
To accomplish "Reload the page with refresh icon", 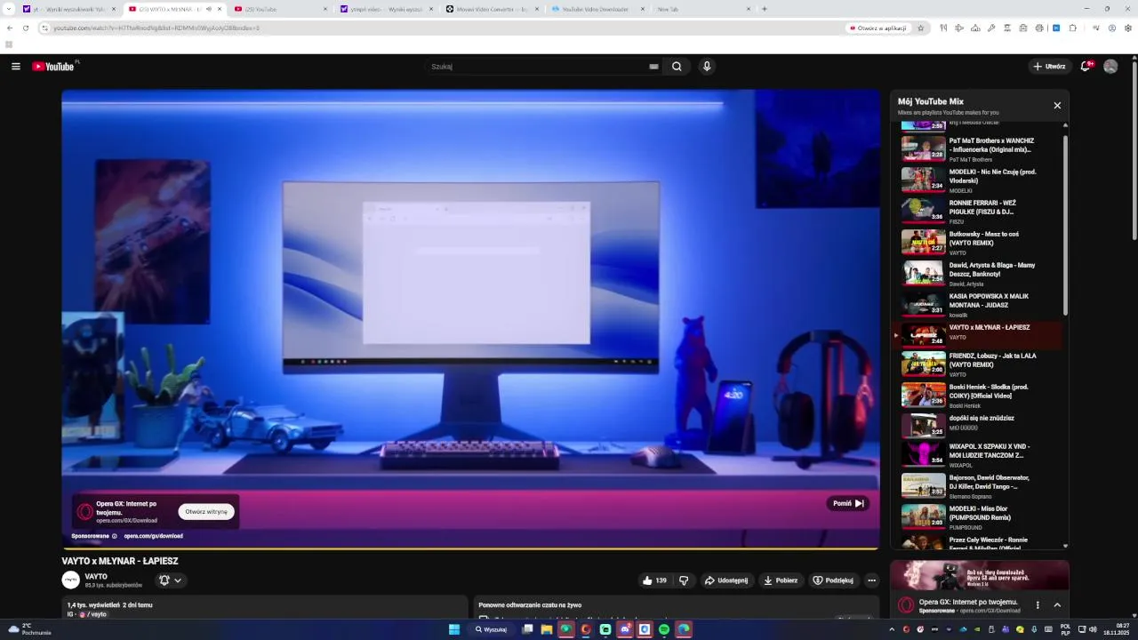I will (x=26, y=28).
